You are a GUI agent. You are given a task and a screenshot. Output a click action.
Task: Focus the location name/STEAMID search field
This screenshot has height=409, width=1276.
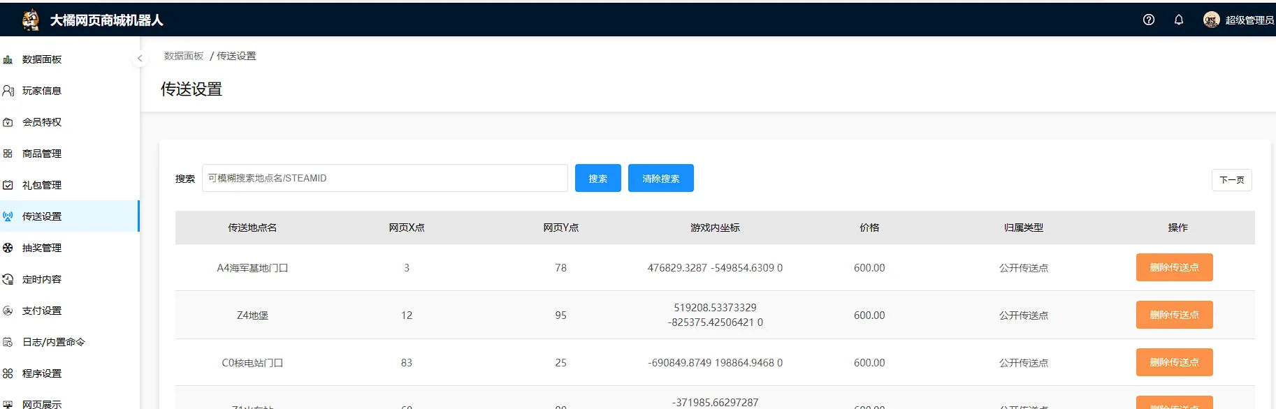tap(384, 178)
